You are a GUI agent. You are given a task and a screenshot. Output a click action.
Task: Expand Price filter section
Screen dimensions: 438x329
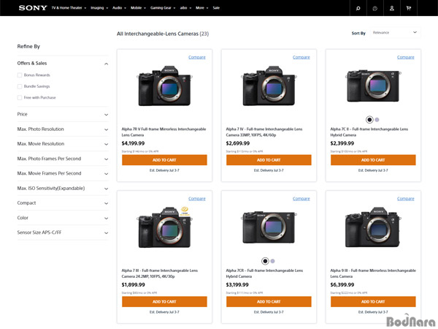pyautogui.click(x=63, y=115)
